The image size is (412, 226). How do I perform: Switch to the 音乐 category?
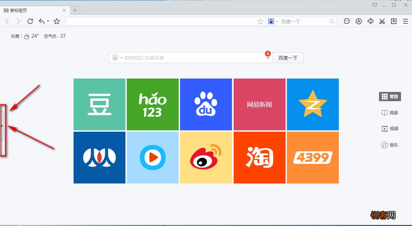[390, 145]
